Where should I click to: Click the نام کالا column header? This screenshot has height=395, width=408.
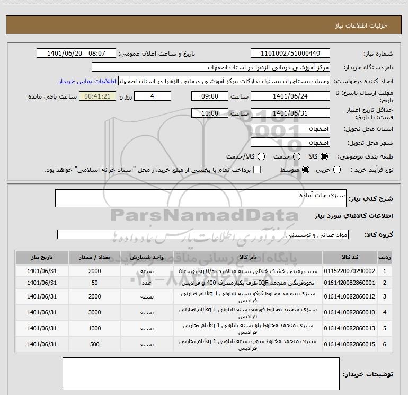[248, 257]
